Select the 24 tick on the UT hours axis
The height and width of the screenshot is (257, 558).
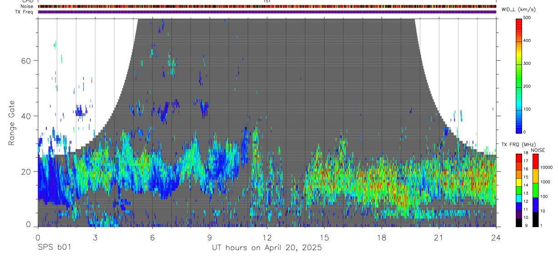pos(496,238)
